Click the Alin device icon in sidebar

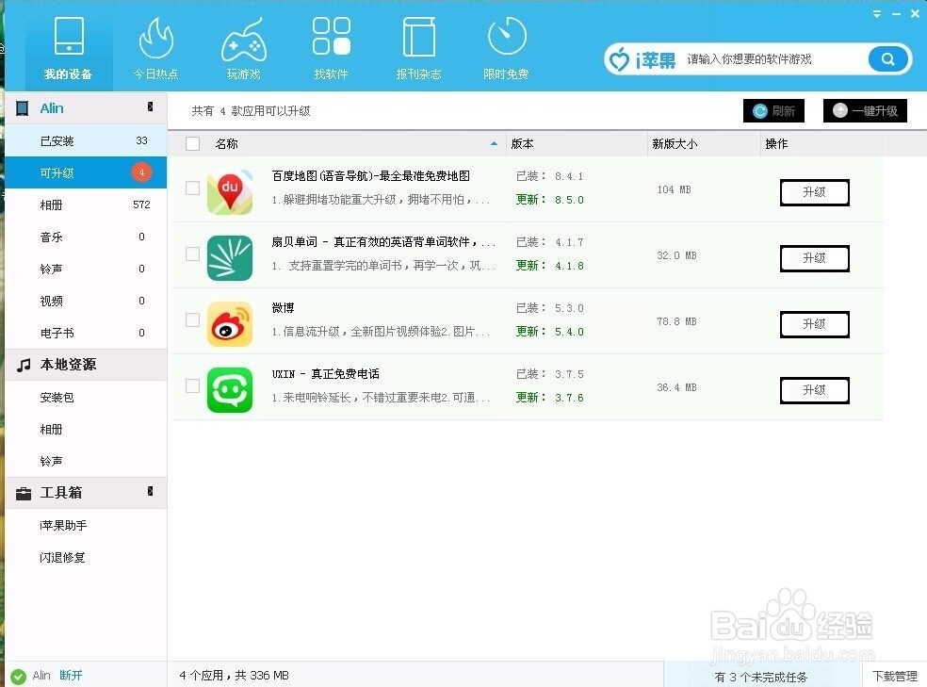click(23, 108)
